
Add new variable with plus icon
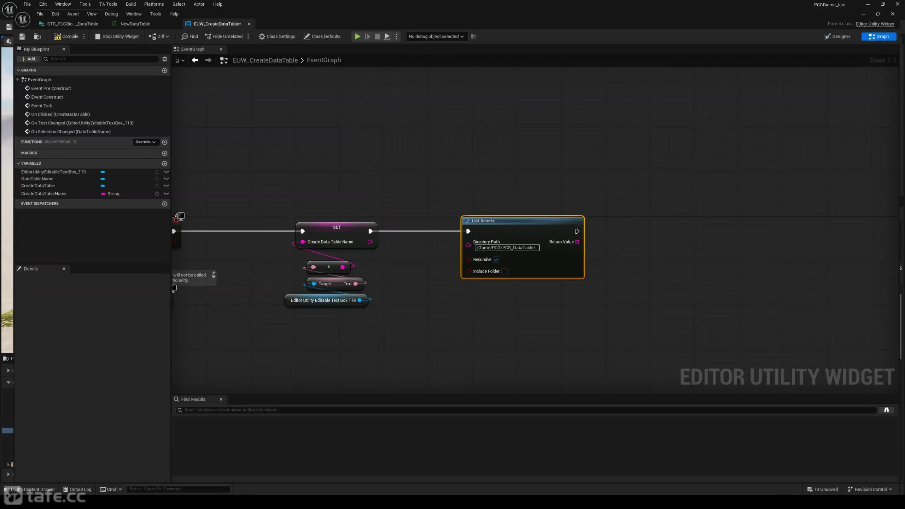pyautogui.click(x=164, y=164)
